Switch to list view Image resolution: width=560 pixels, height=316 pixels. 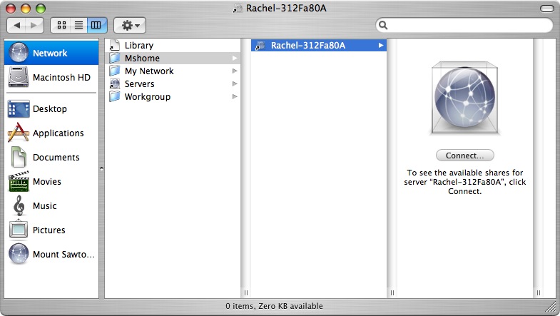pos(78,25)
